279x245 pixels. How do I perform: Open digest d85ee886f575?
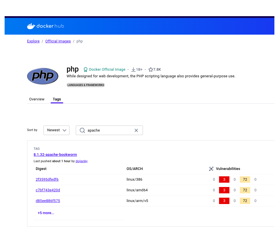[48, 201]
